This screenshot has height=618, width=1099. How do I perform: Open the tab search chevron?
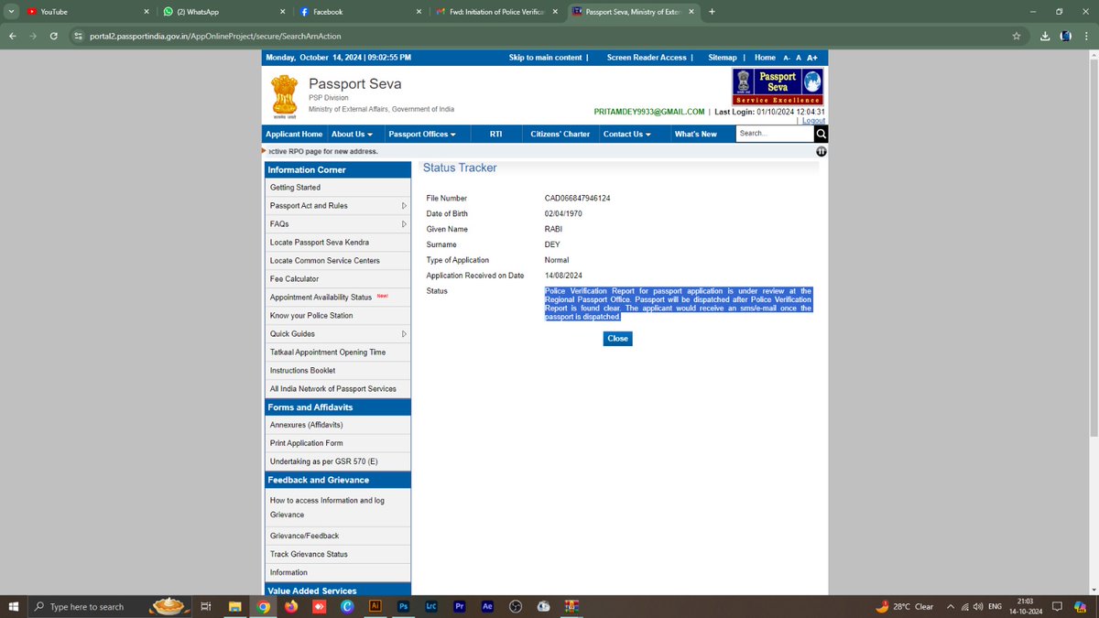10,12
